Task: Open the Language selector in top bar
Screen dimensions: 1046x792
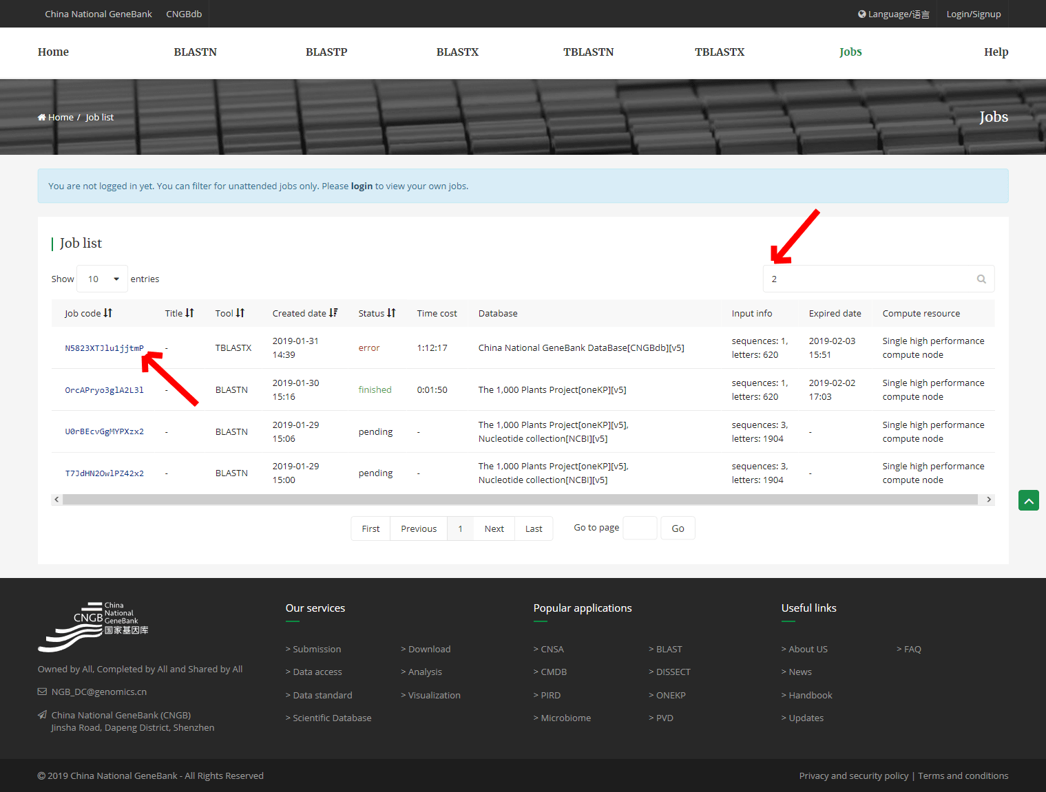Action: [894, 14]
